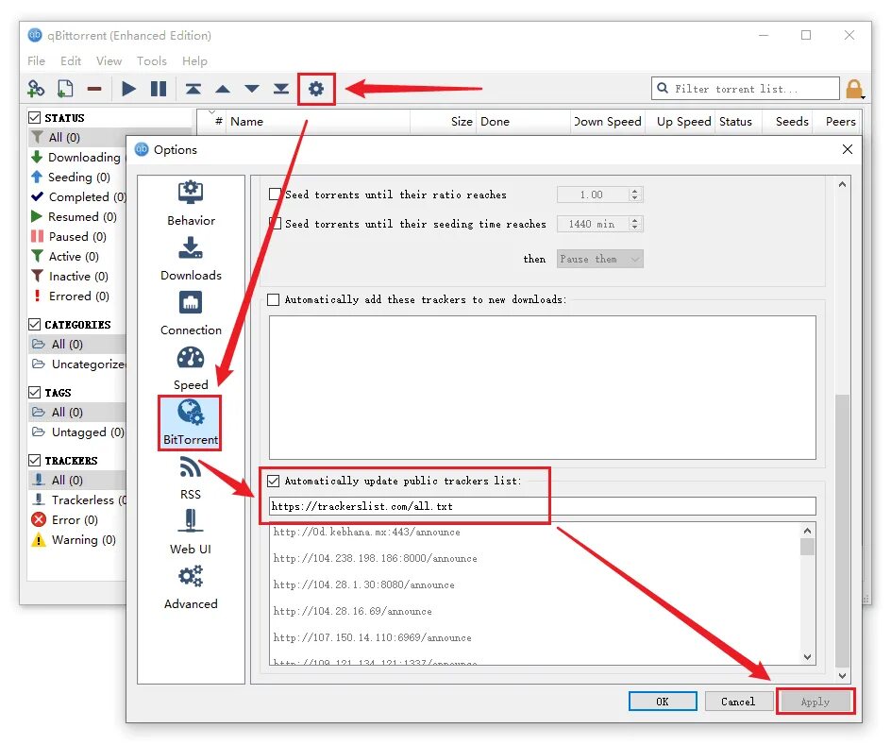
Task: Click the Delete torrent minus icon
Action: pos(94,89)
